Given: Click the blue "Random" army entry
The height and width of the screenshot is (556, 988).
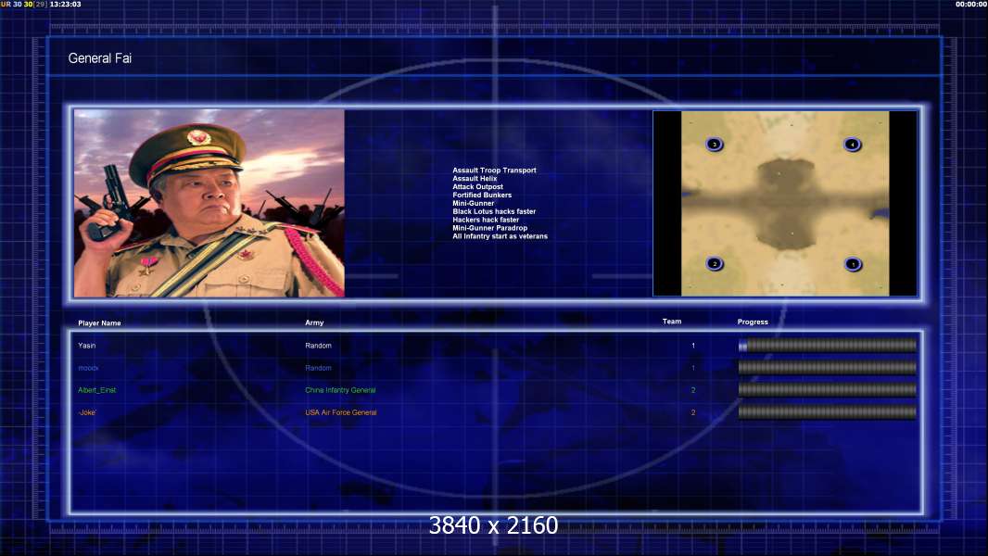Looking at the screenshot, I should pos(318,368).
